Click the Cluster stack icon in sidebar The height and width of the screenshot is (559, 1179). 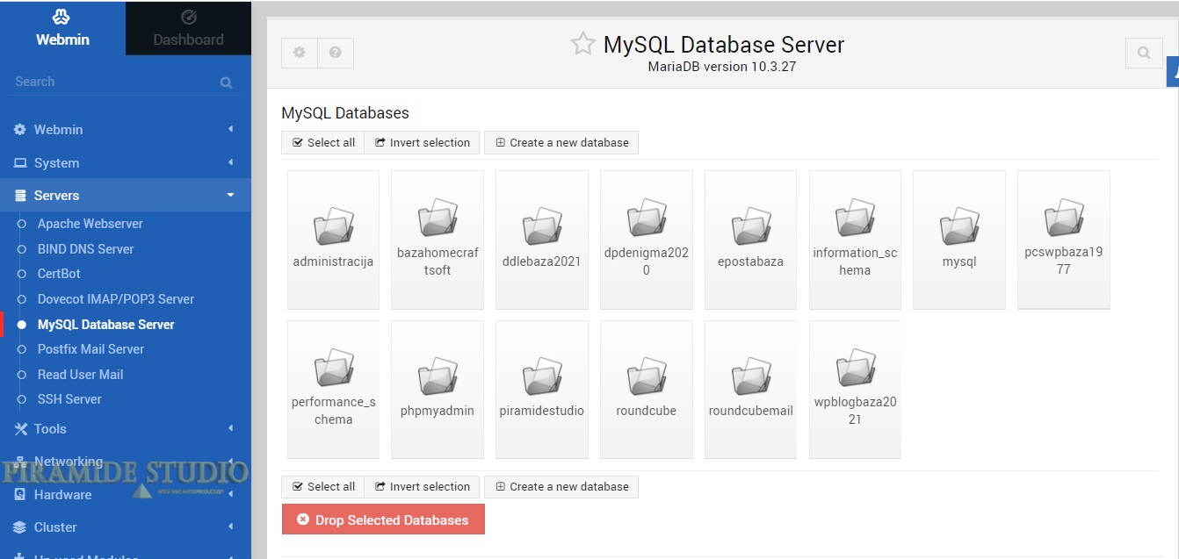(20, 527)
